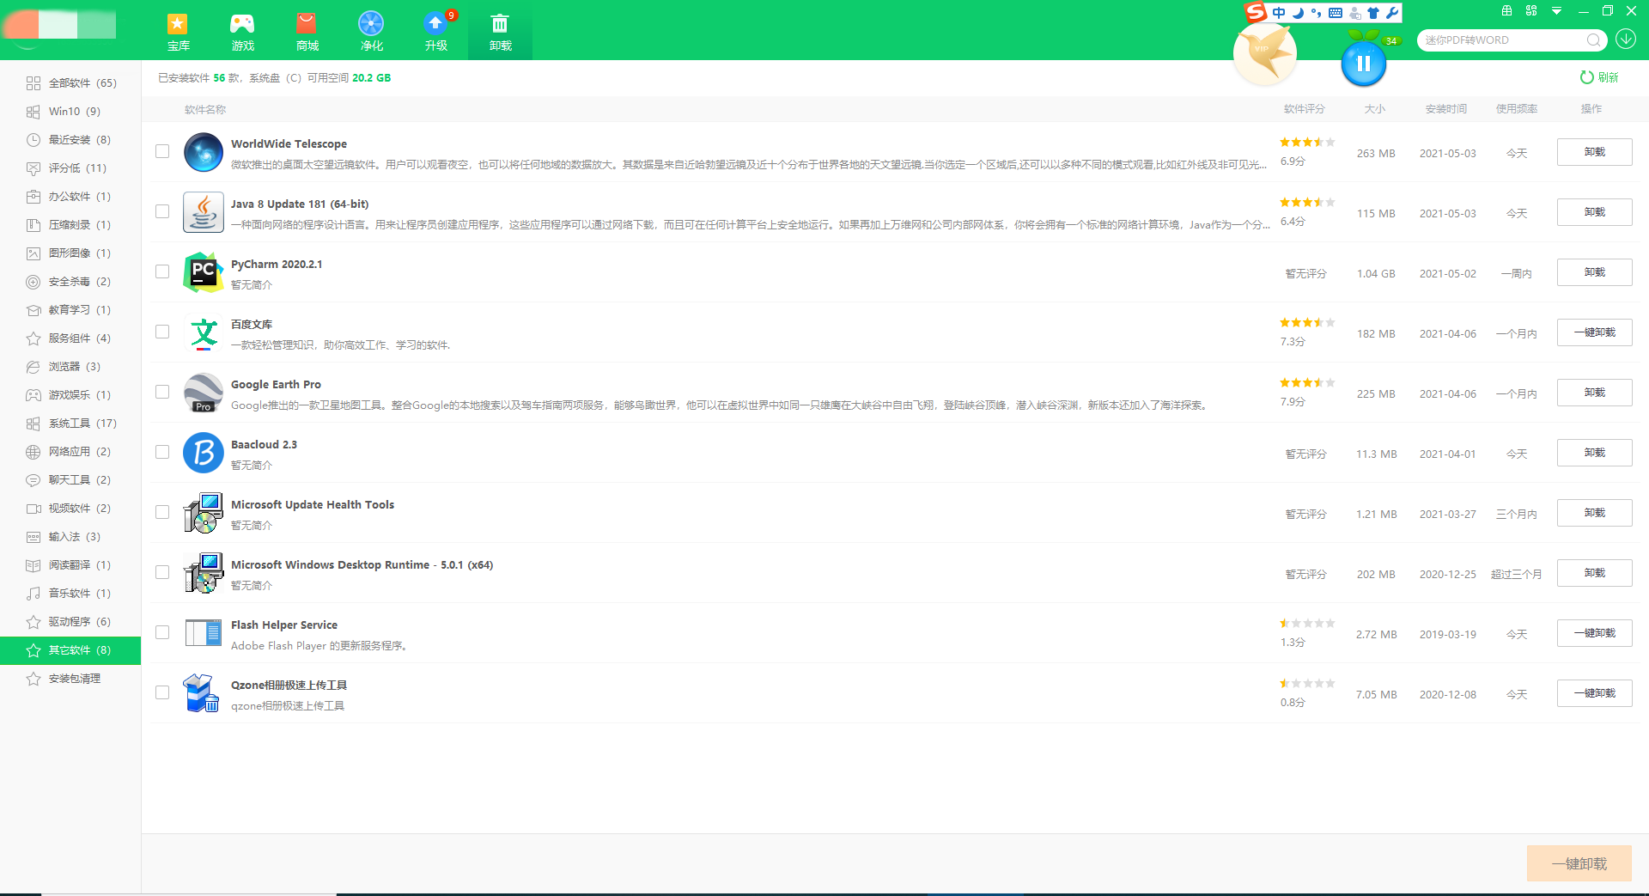The image size is (1649, 896).
Task: Select the PyCharm 2020.2.1 checkbox
Action: click(162, 271)
